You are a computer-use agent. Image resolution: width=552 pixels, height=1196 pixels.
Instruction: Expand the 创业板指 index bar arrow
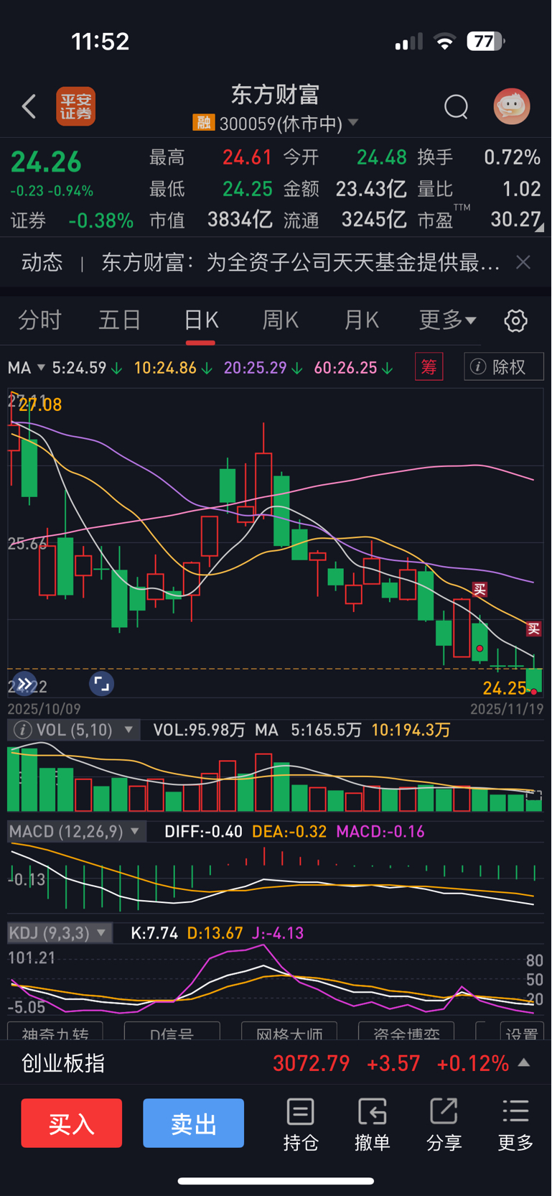tap(524, 1062)
